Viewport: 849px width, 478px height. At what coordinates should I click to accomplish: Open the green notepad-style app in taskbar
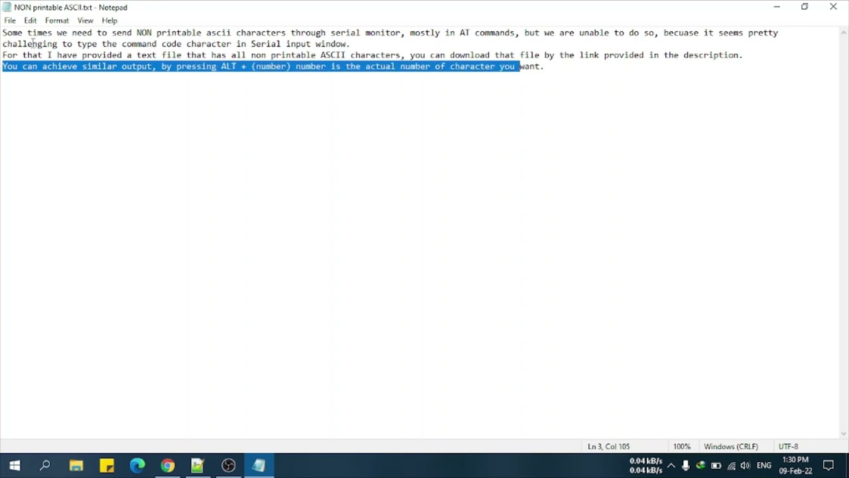[x=198, y=465]
